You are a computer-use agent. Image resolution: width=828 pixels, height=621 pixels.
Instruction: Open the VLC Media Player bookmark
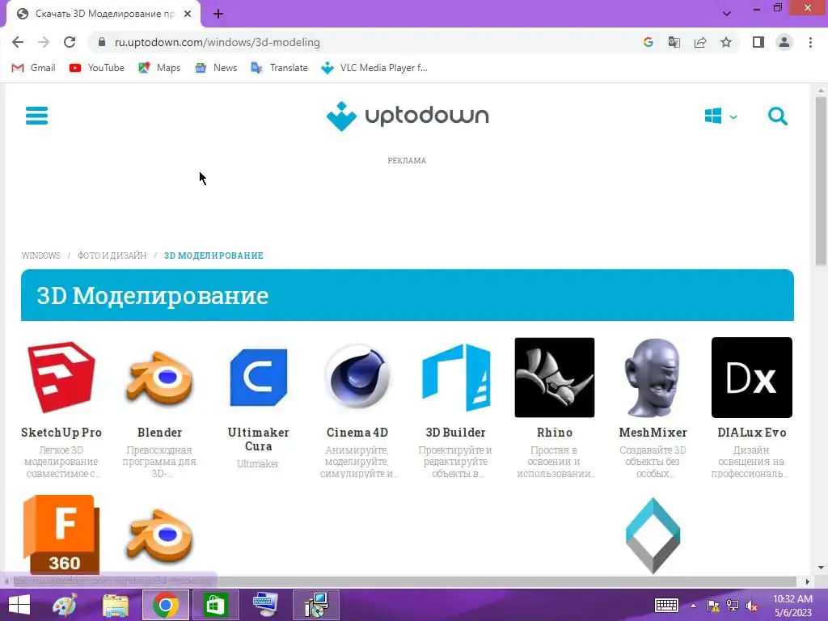(374, 68)
